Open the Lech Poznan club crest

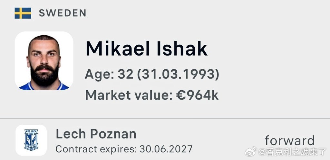[x=31, y=140]
